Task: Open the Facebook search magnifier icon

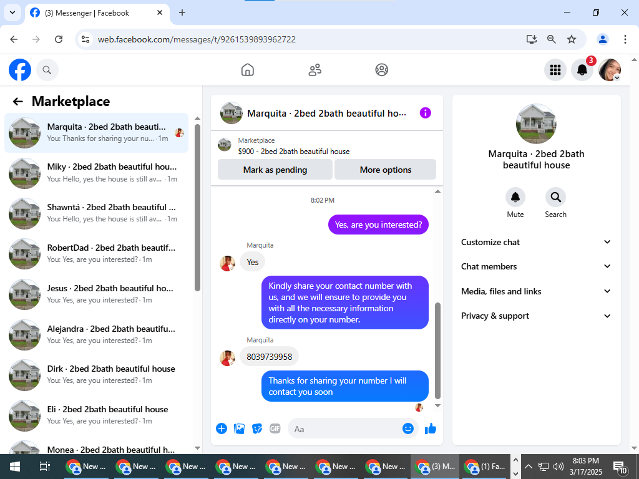Action: (47, 70)
